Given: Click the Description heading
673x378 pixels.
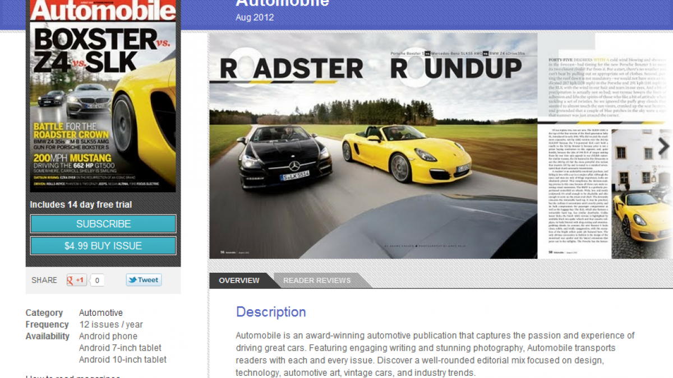Looking at the screenshot, I should click(271, 312).
